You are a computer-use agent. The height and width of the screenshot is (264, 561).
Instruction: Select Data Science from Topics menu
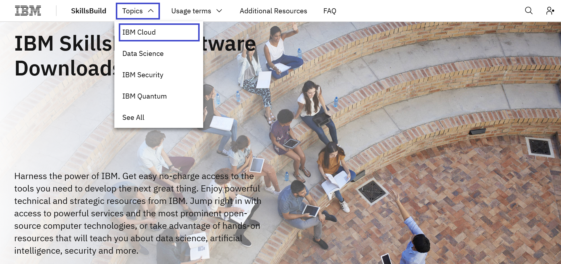pos(159,54)
